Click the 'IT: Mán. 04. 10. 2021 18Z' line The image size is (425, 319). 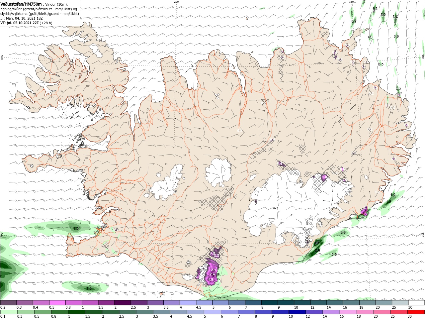22,18
